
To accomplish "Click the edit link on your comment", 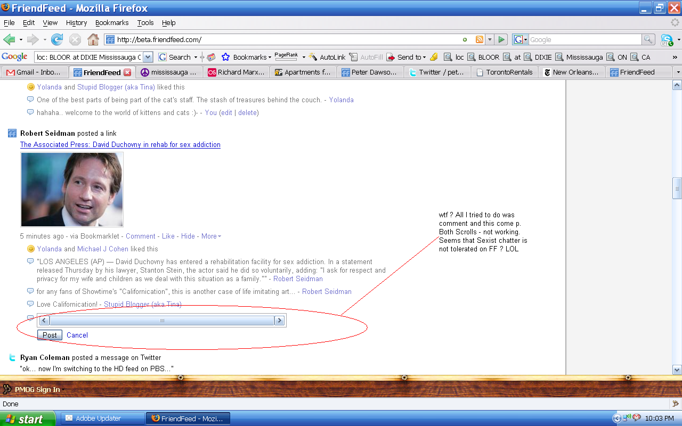I will (226, 112).
